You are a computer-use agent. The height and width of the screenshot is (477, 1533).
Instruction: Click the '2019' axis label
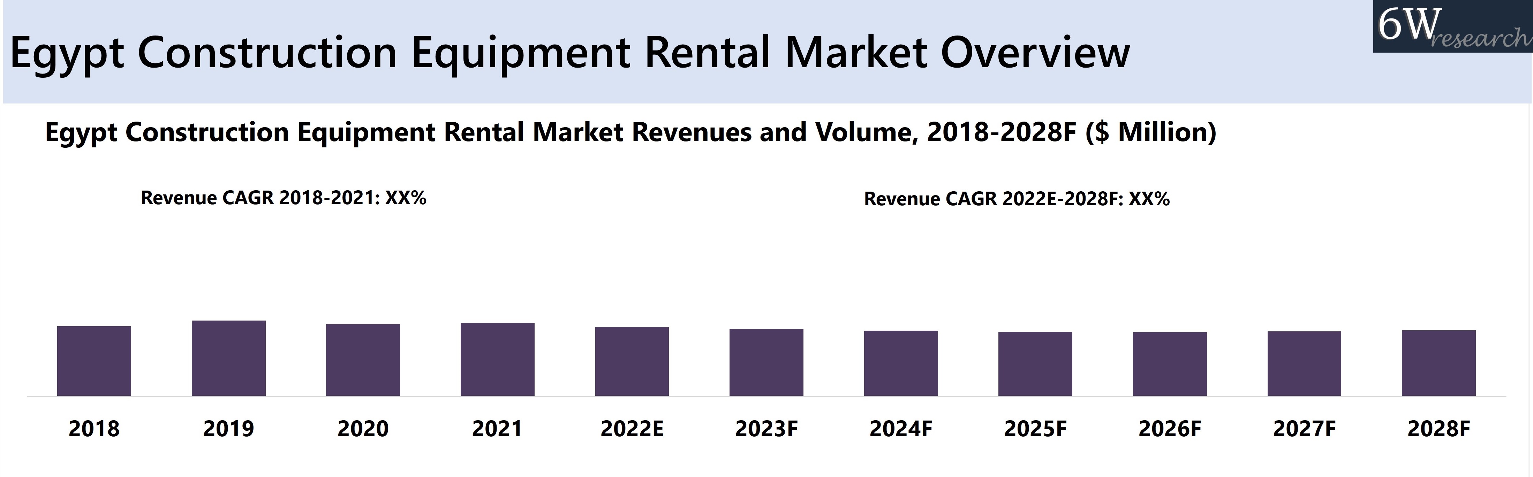228,429
